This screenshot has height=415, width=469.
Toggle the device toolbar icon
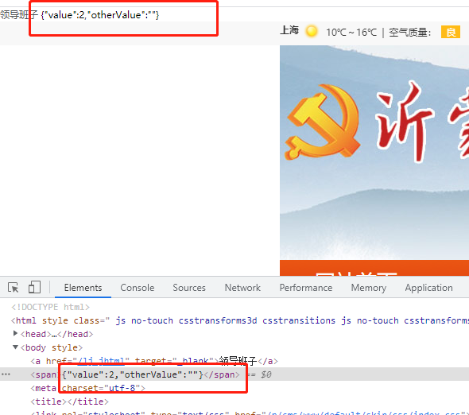(34, 287)
